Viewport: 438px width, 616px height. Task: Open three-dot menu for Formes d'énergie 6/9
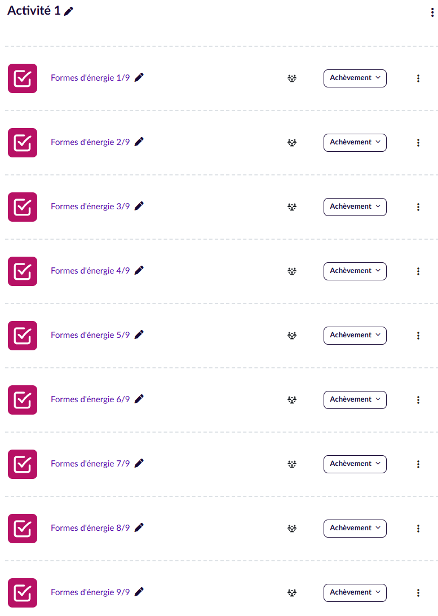click(418, 400)
